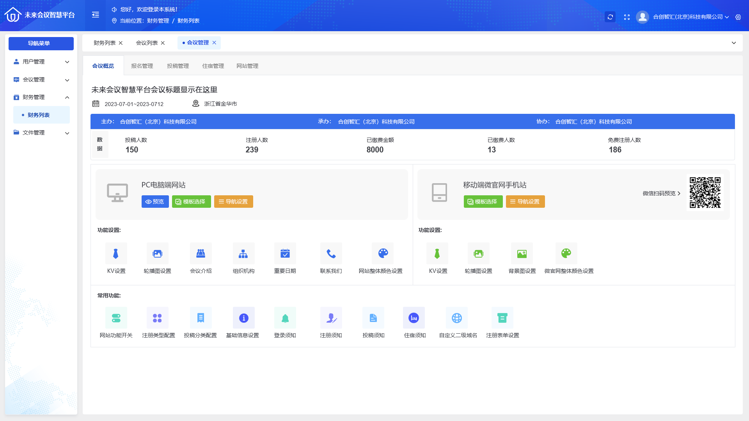749x421 pixels.
Task: Switch to the 投稿管理 tab
Action: point(178,66)
